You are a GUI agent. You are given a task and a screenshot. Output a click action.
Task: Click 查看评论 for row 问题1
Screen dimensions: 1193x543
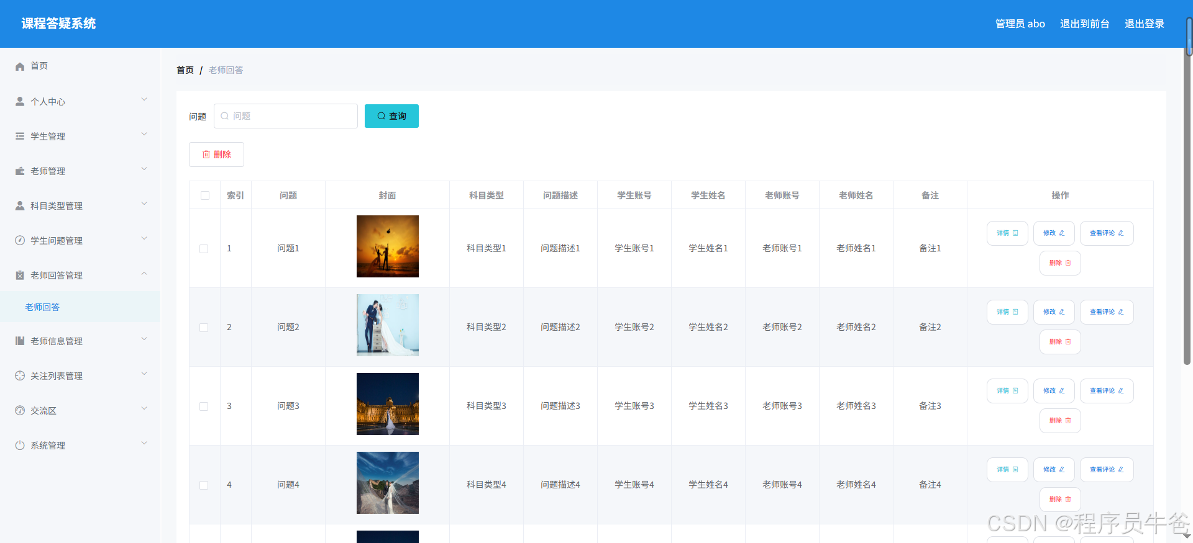pyautogui.click(x=1107, y=233)
